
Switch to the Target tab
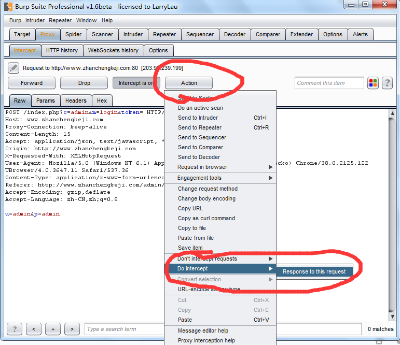[22, 34]
